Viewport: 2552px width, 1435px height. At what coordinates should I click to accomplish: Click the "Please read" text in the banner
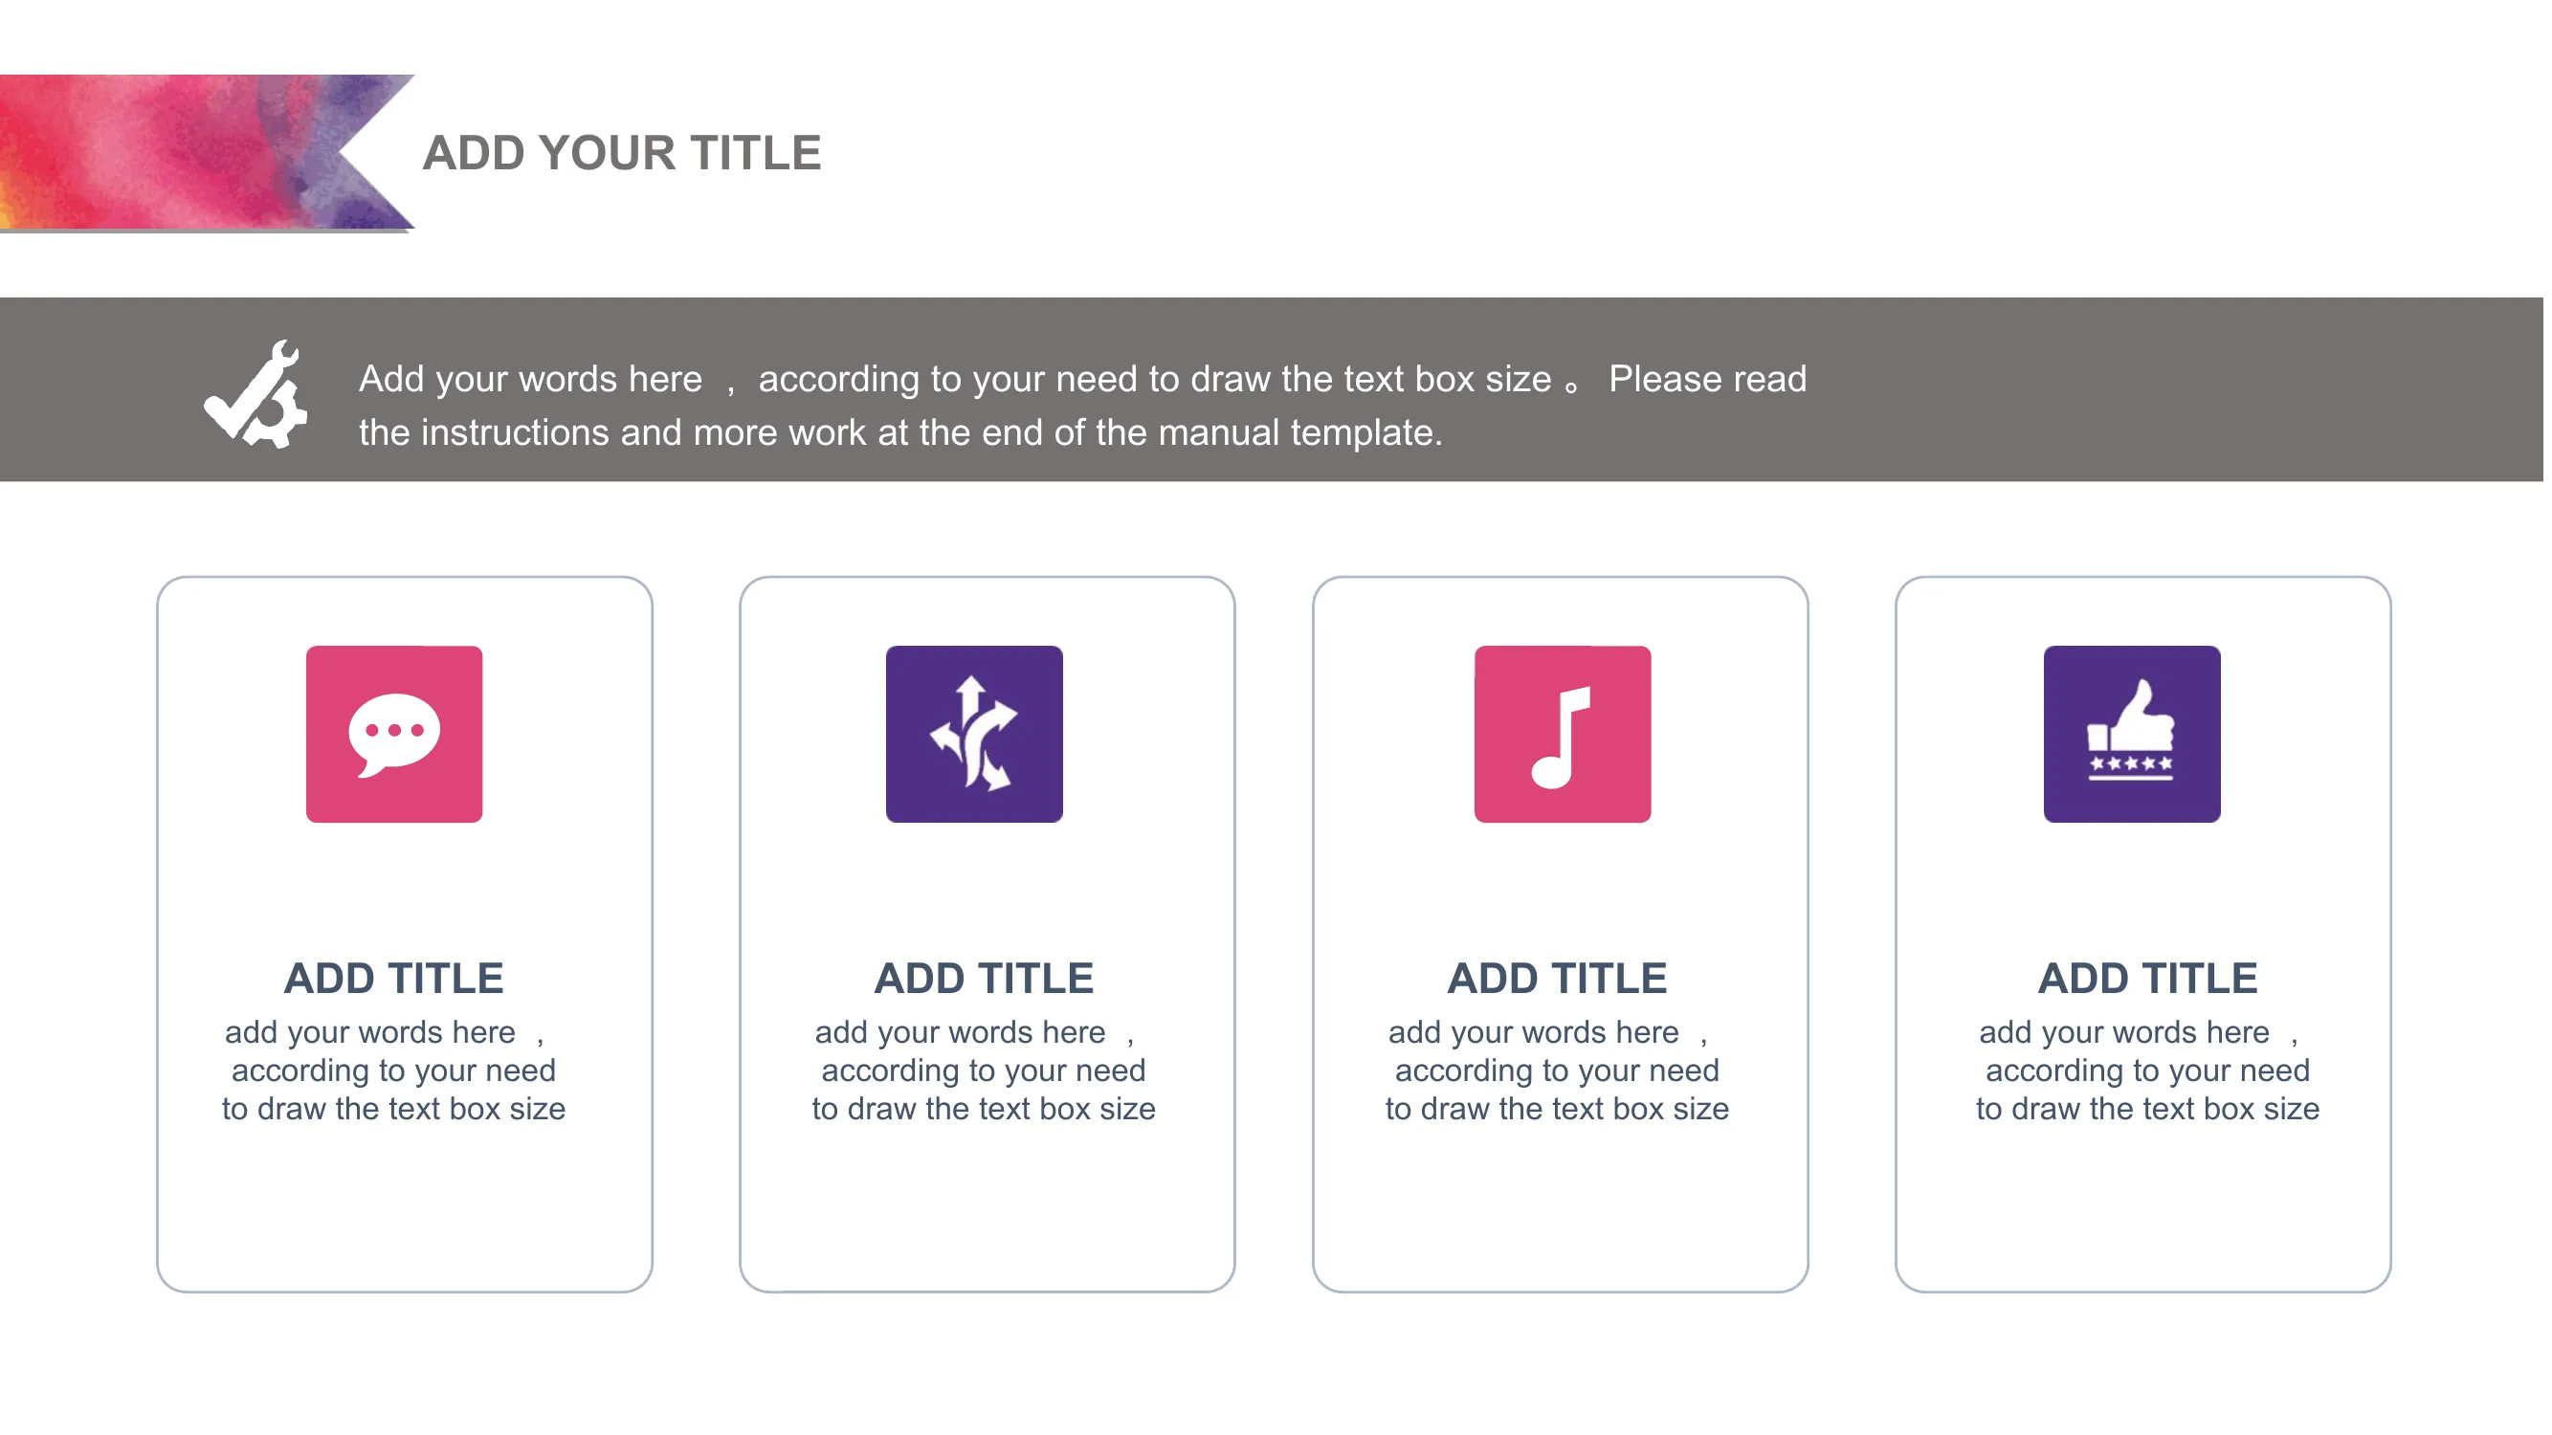(1708, 379)
